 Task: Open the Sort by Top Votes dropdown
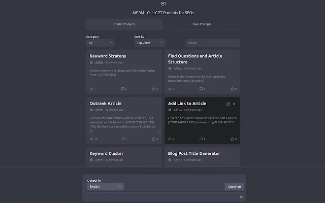pyautogui.click(x=149, y=43)
